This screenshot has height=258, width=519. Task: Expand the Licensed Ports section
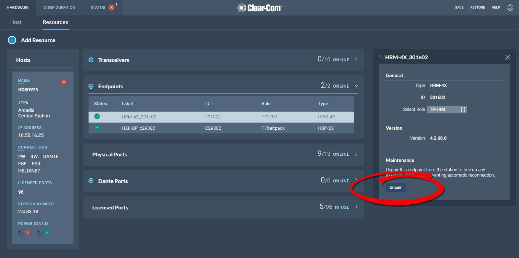coord(356,207)
